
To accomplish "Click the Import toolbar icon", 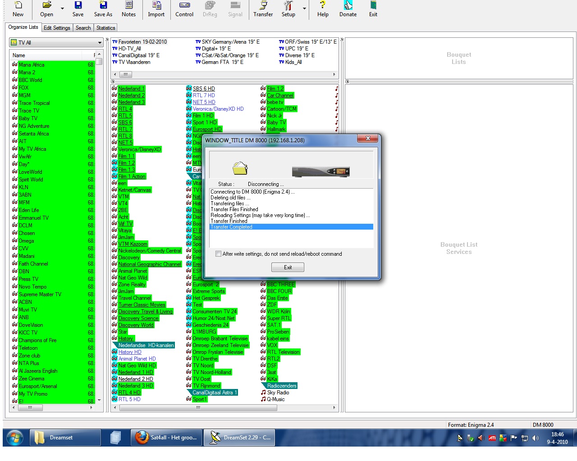I will point(156,9).
